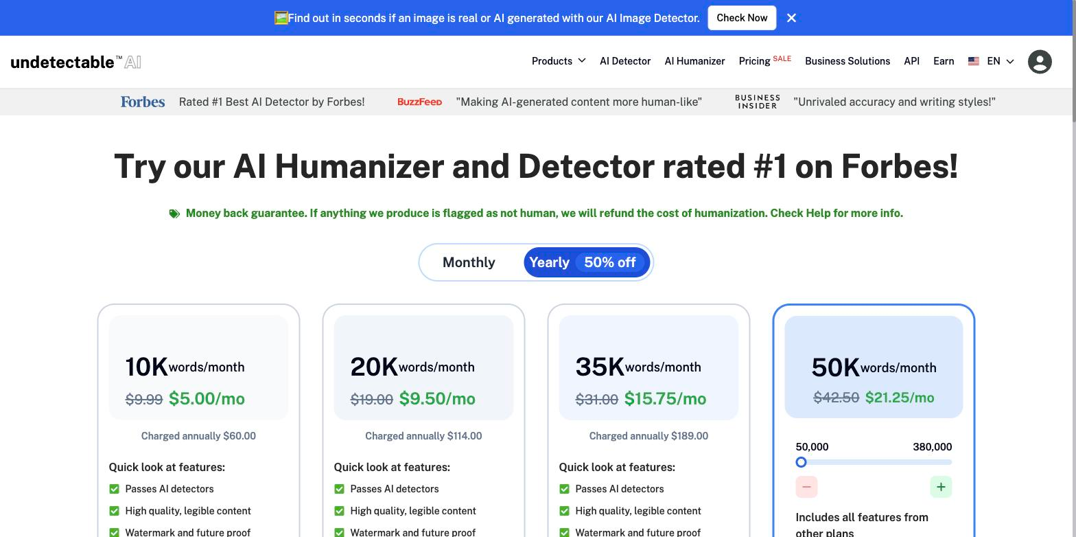Image resolution: width=1076 pixels, height=537 pixels.
Task: Open the AI Humanizer page
Action: (x=694, y=61)
